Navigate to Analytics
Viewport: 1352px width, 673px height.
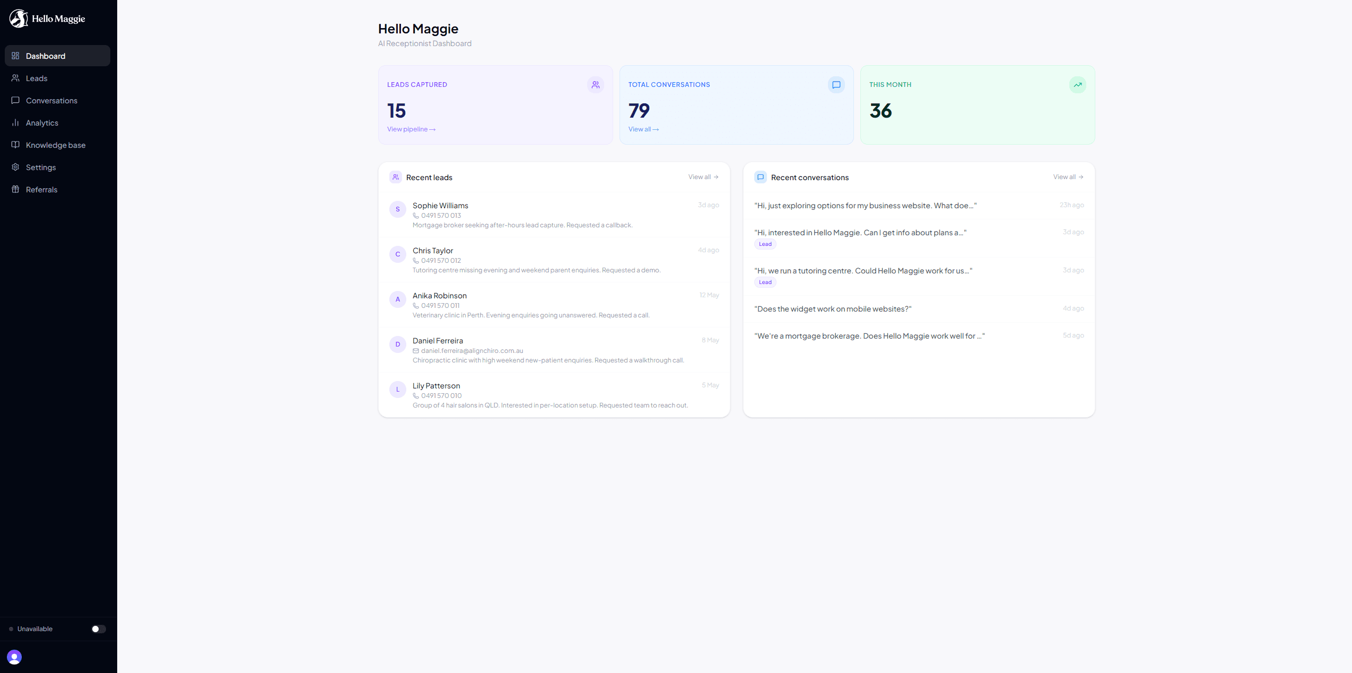[x=57, y=122]
